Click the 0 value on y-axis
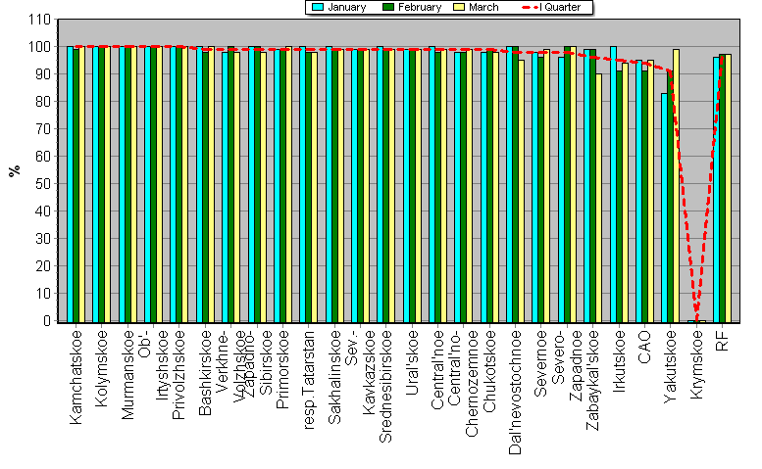762x469 pixels. point(47,320)
